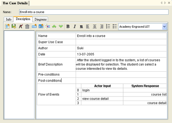This screenshot has height=123, width=172.
Task: Click the 'Actor Input' column header
Action: tap(103, 86)
